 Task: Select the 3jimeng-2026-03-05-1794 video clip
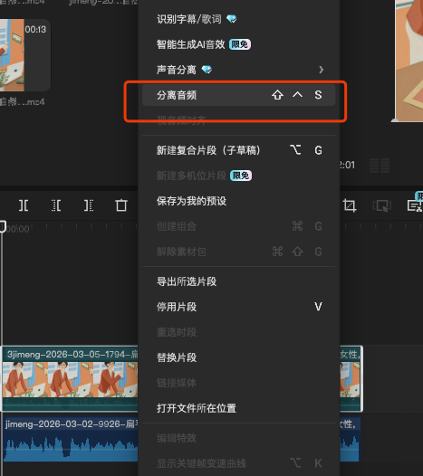click(x=70, y=378)
